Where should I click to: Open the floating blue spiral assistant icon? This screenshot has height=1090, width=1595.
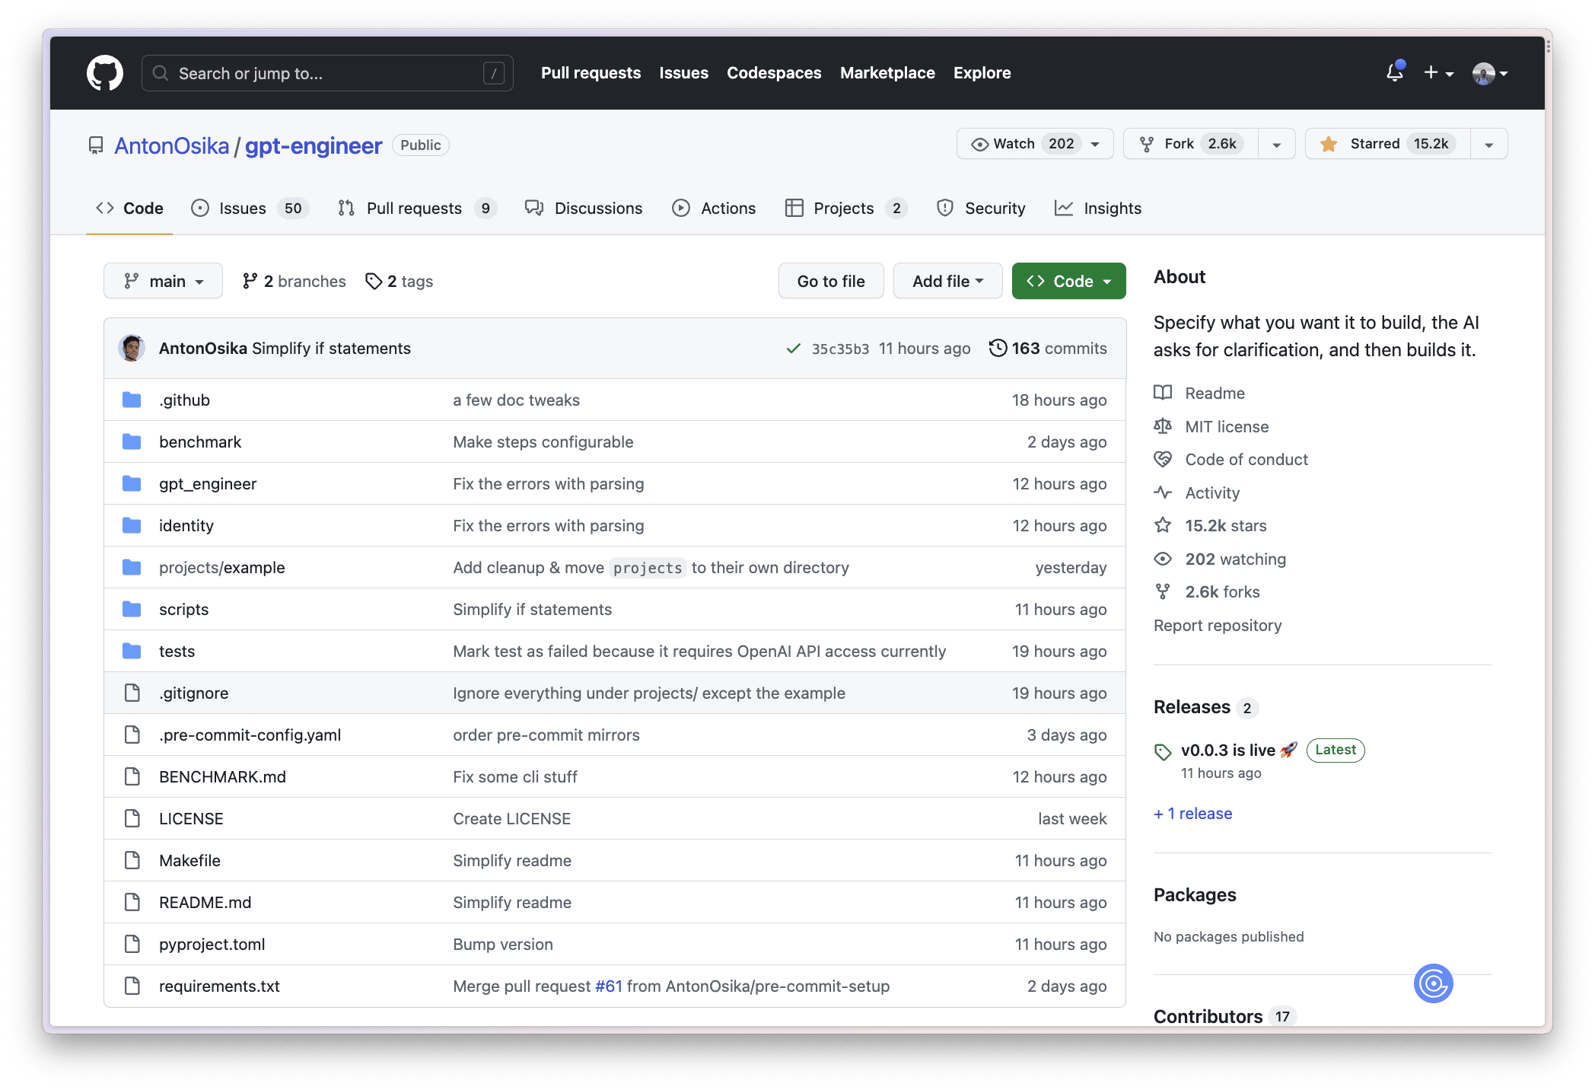click(1433, 983)
